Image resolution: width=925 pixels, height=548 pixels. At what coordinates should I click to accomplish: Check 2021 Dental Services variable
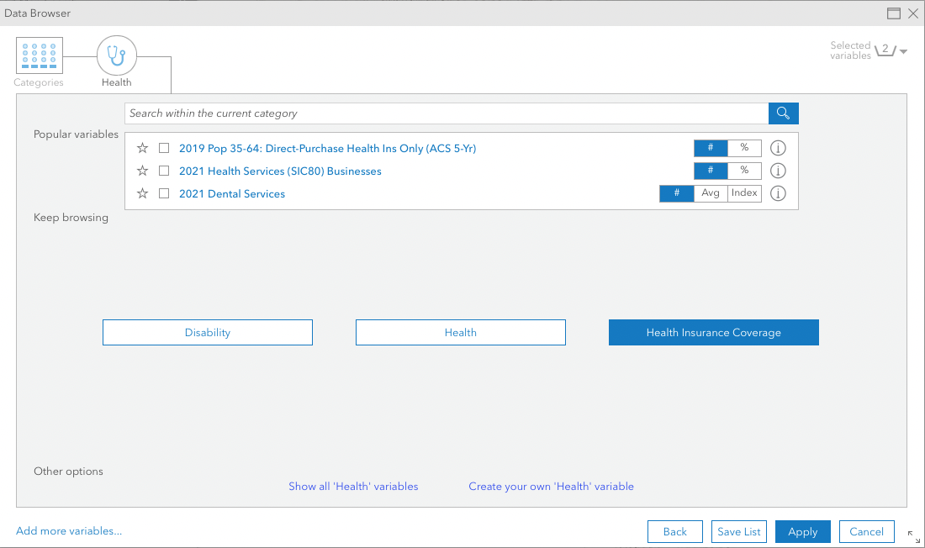164,193
